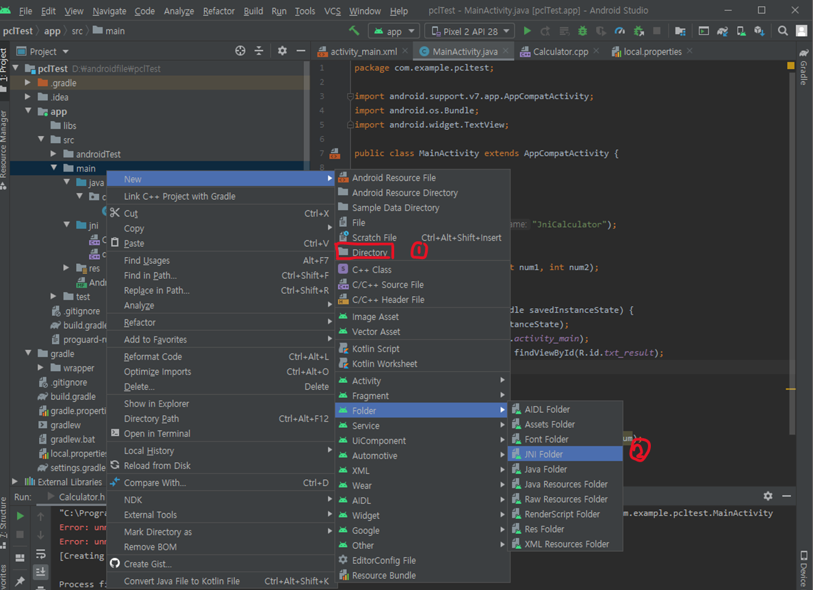Viewport: 813px width, 590px height.
Task: Click the Run Anything icon in toolbar
Action: tap(704, 31)
